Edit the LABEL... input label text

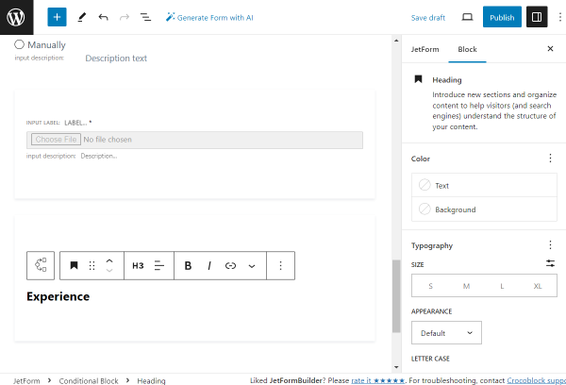pyautogui.click(x=75, y=123)
